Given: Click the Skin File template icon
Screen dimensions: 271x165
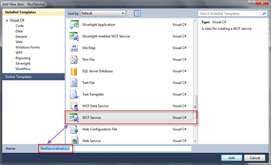Looking at the screenshot, I should click(x=74, y=59).
